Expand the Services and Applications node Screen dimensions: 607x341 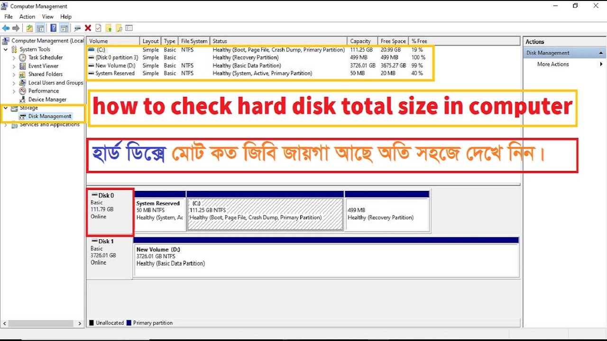6,125
